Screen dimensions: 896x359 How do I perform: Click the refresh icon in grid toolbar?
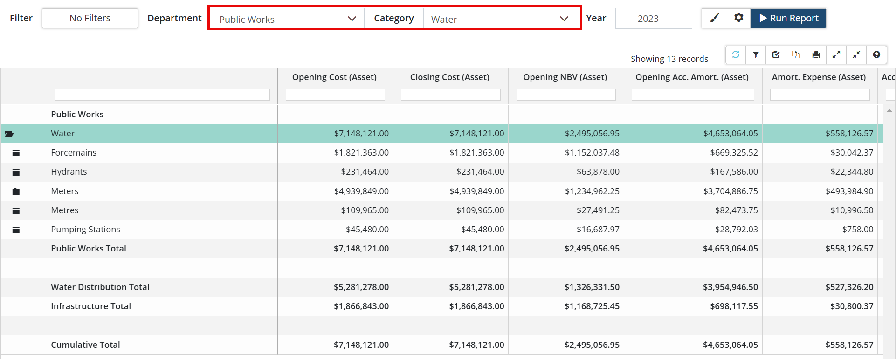pyautogui.click(x=736, y=55)
